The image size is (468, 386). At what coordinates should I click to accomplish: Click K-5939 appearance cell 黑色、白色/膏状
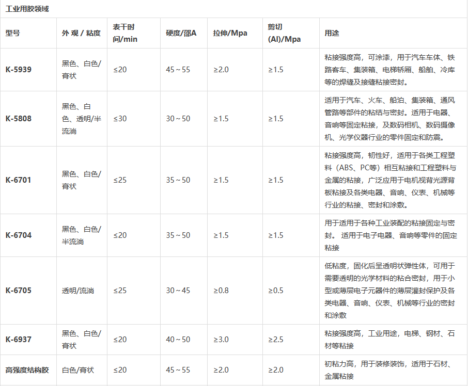coord(82,70)
